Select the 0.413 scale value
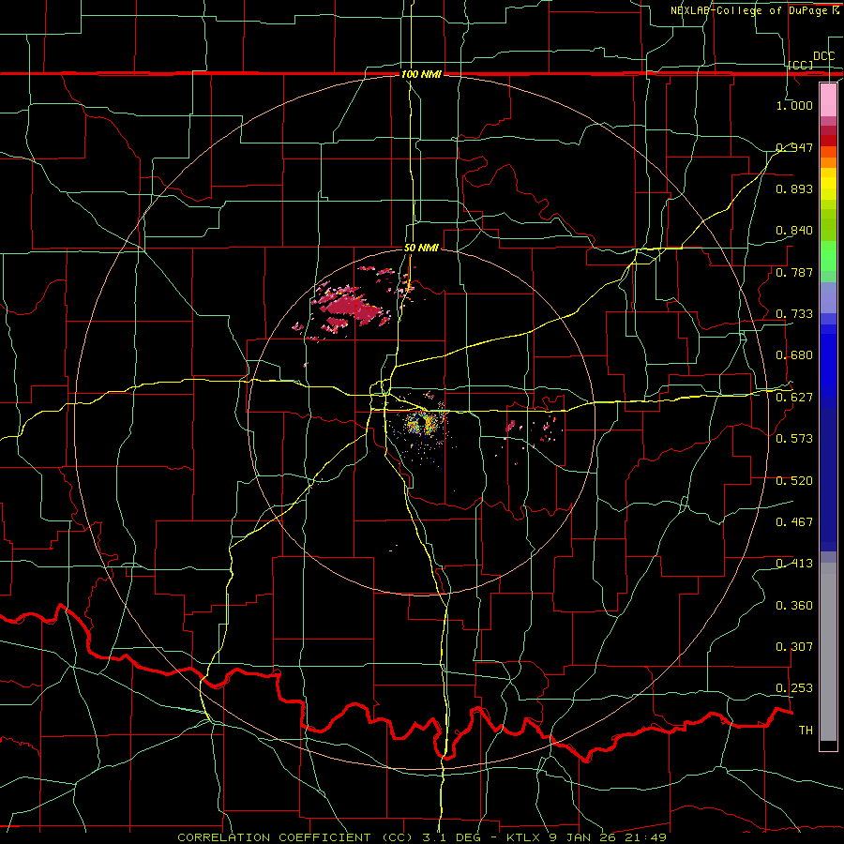The image size is (844, 844). click(794, 564)
